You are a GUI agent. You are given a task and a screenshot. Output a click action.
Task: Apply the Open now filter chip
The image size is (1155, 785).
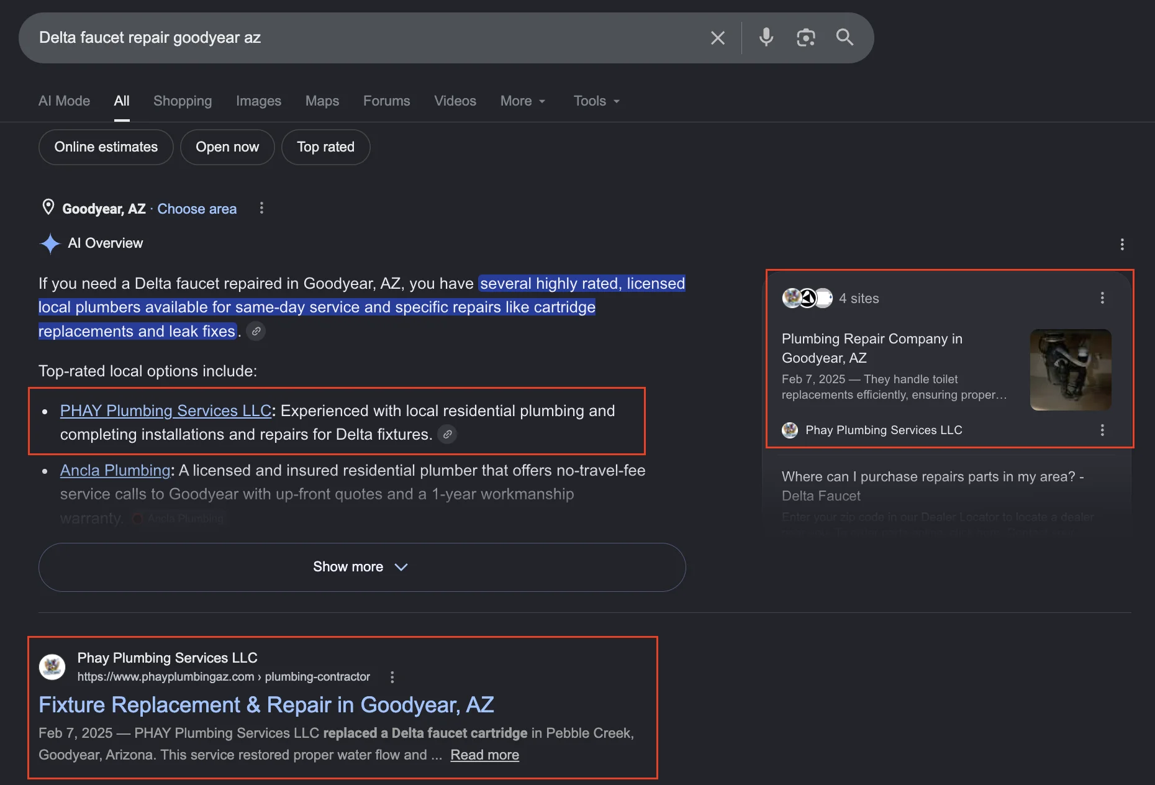click(x=227, y=147)
